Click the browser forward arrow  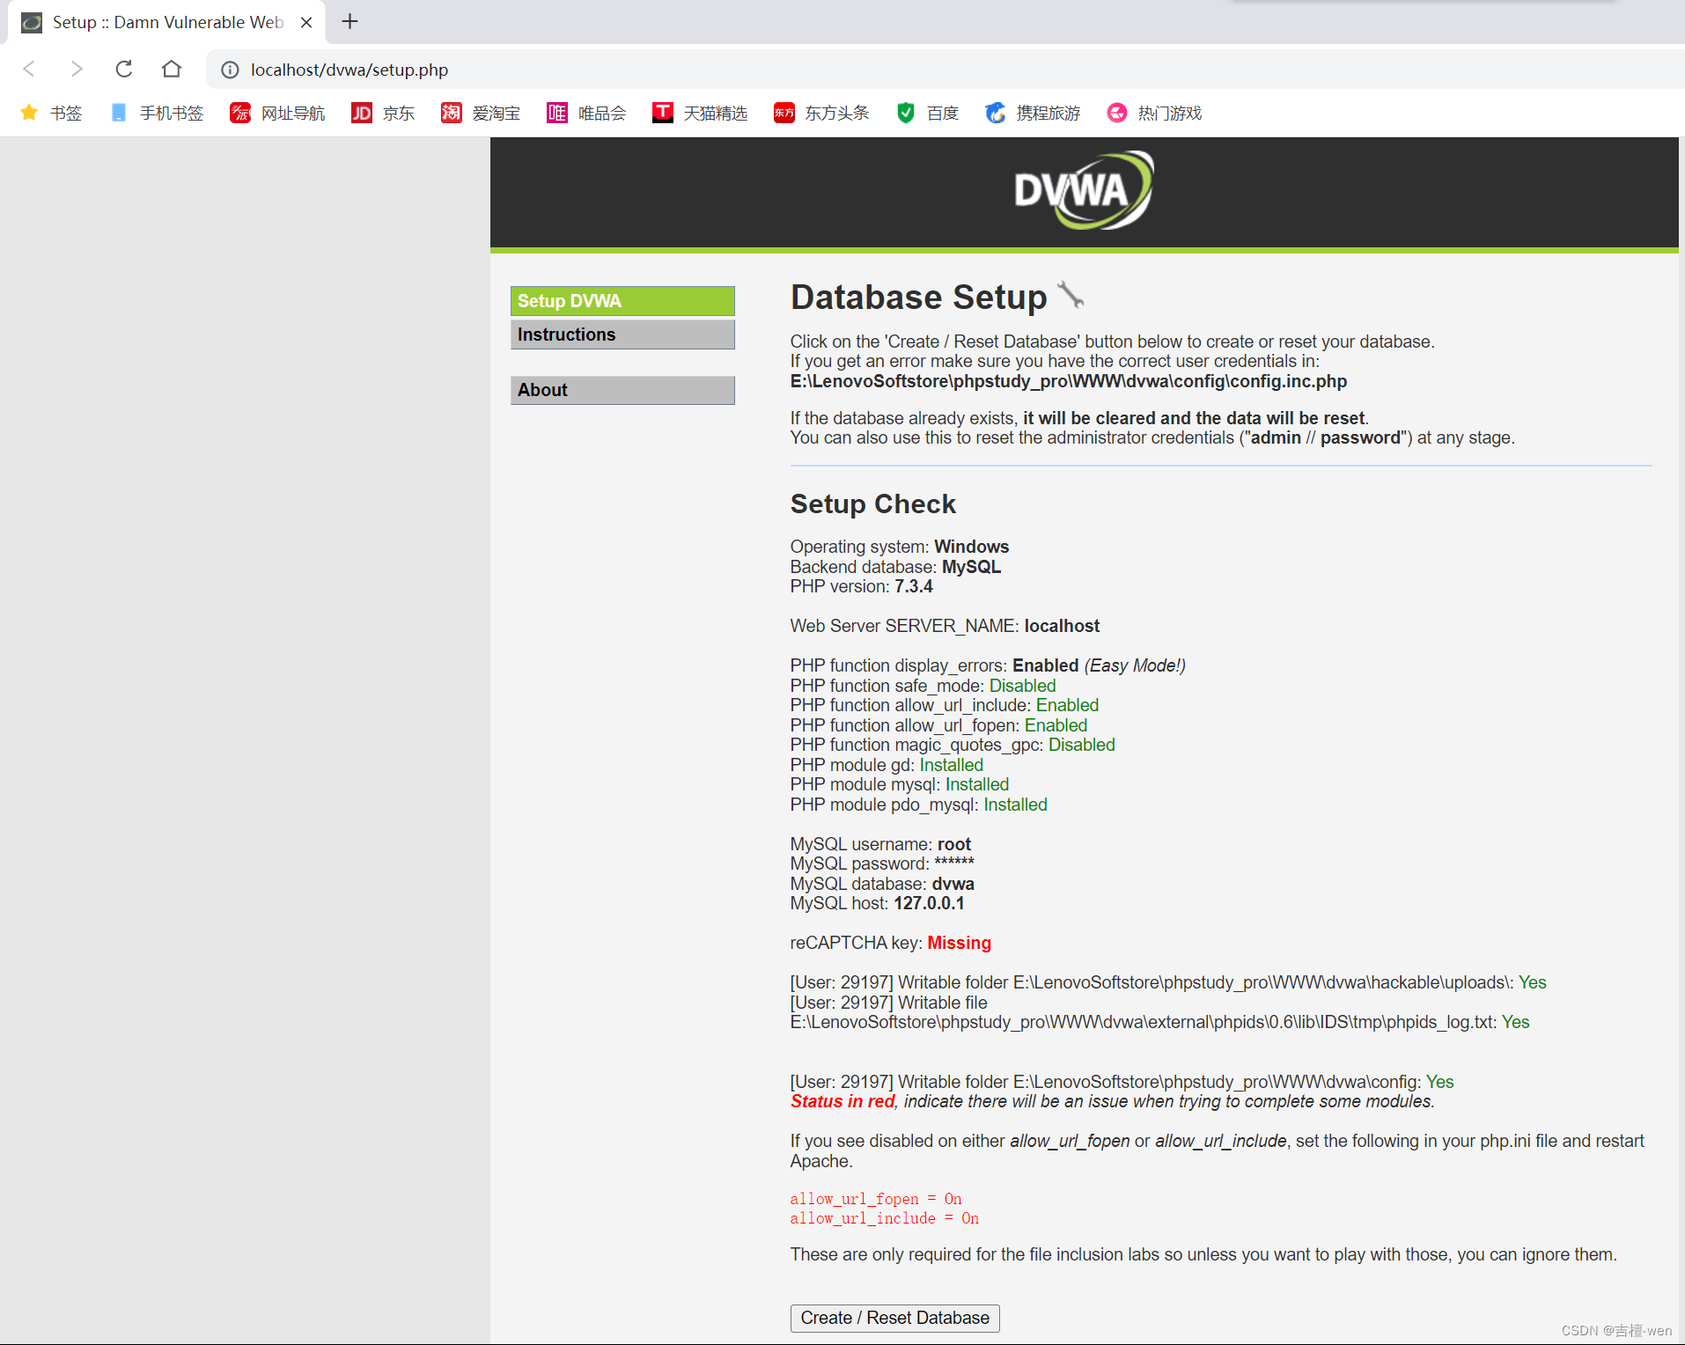tap(77, 69)
